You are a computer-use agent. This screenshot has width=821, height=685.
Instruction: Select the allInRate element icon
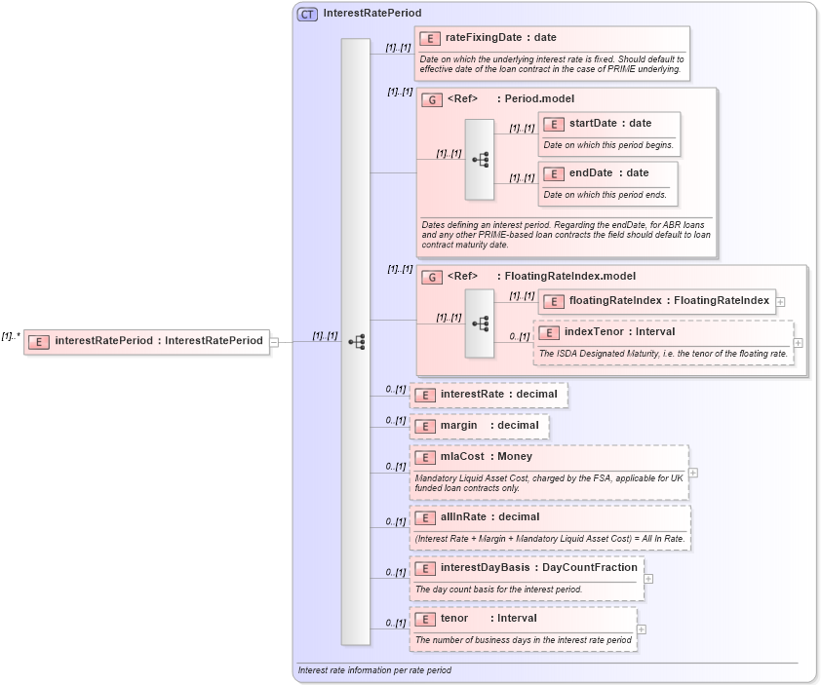(425, 517)
